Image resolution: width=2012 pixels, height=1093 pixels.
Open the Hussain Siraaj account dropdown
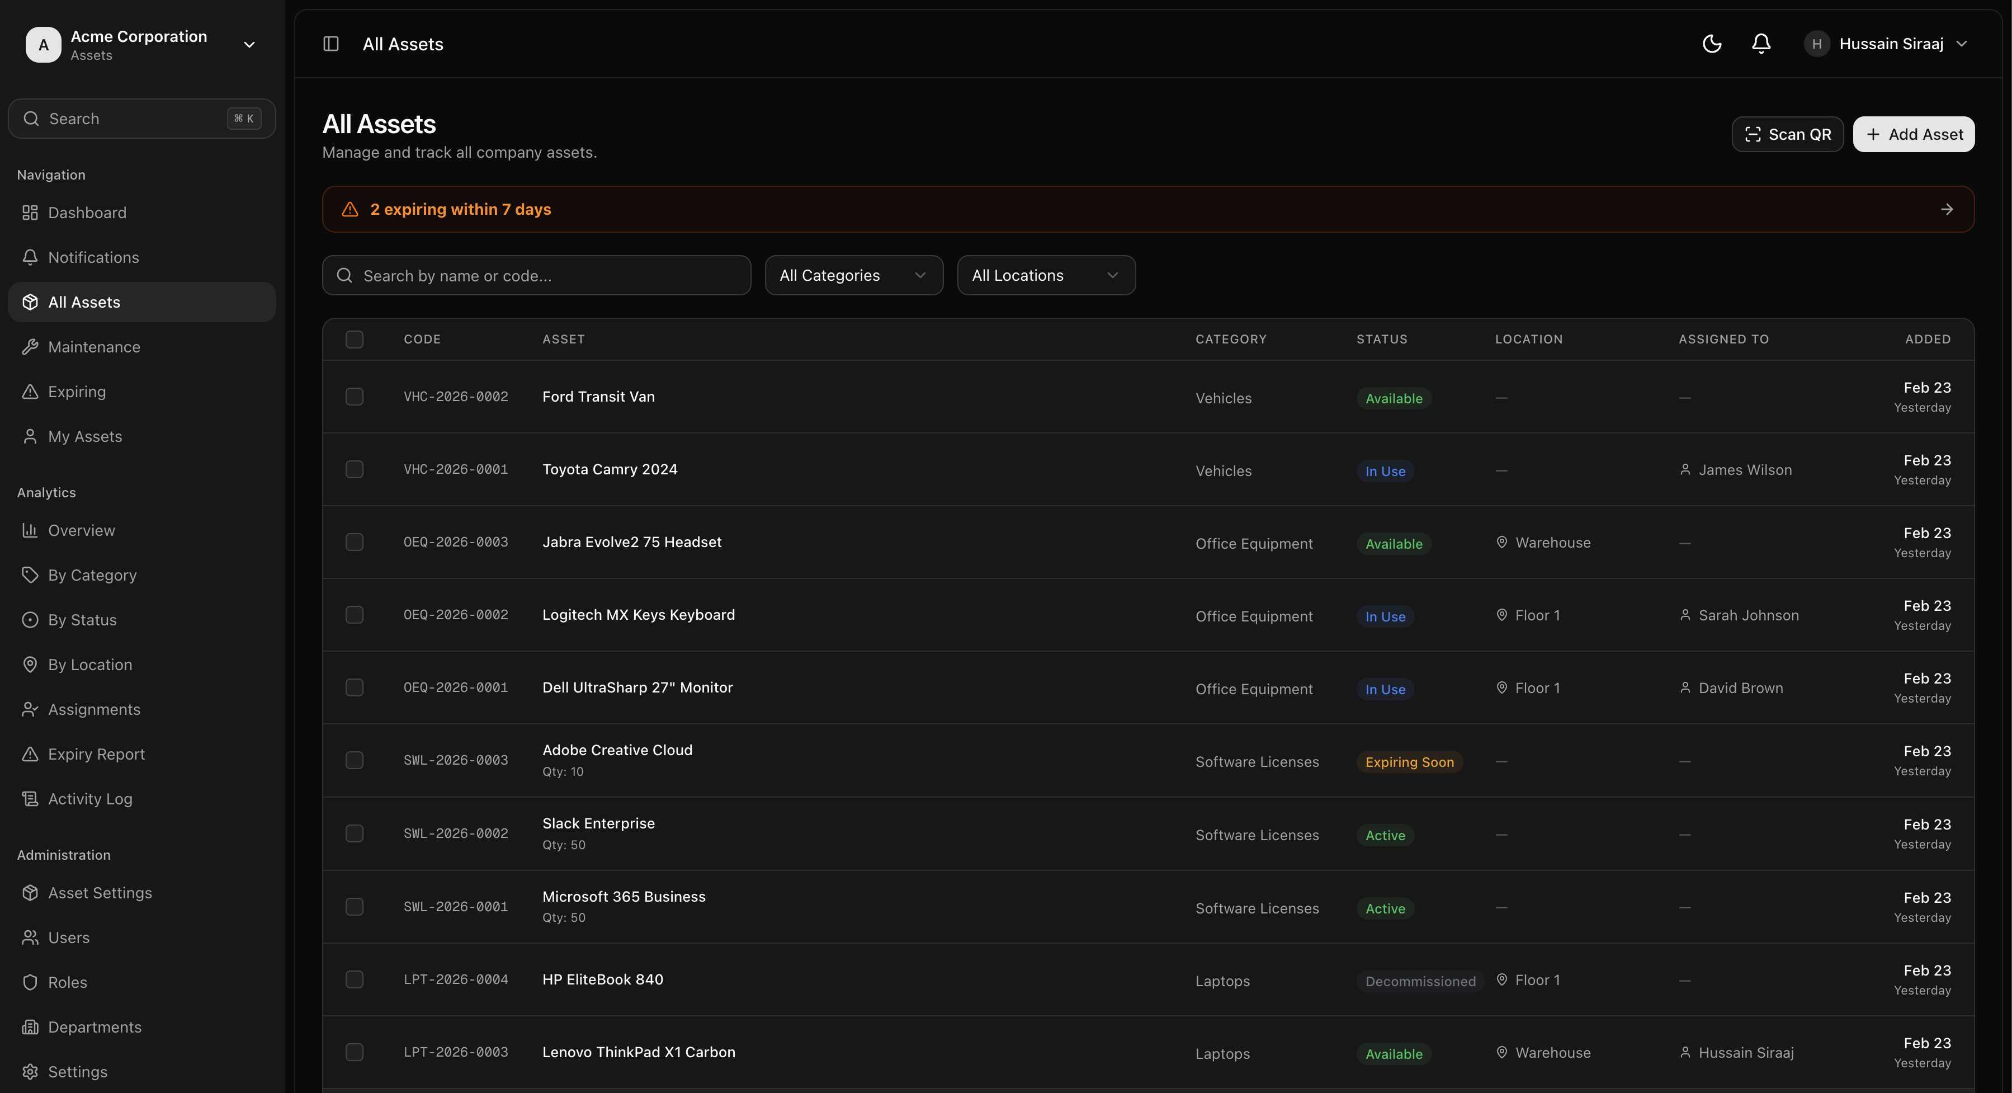pos(1890,44)
